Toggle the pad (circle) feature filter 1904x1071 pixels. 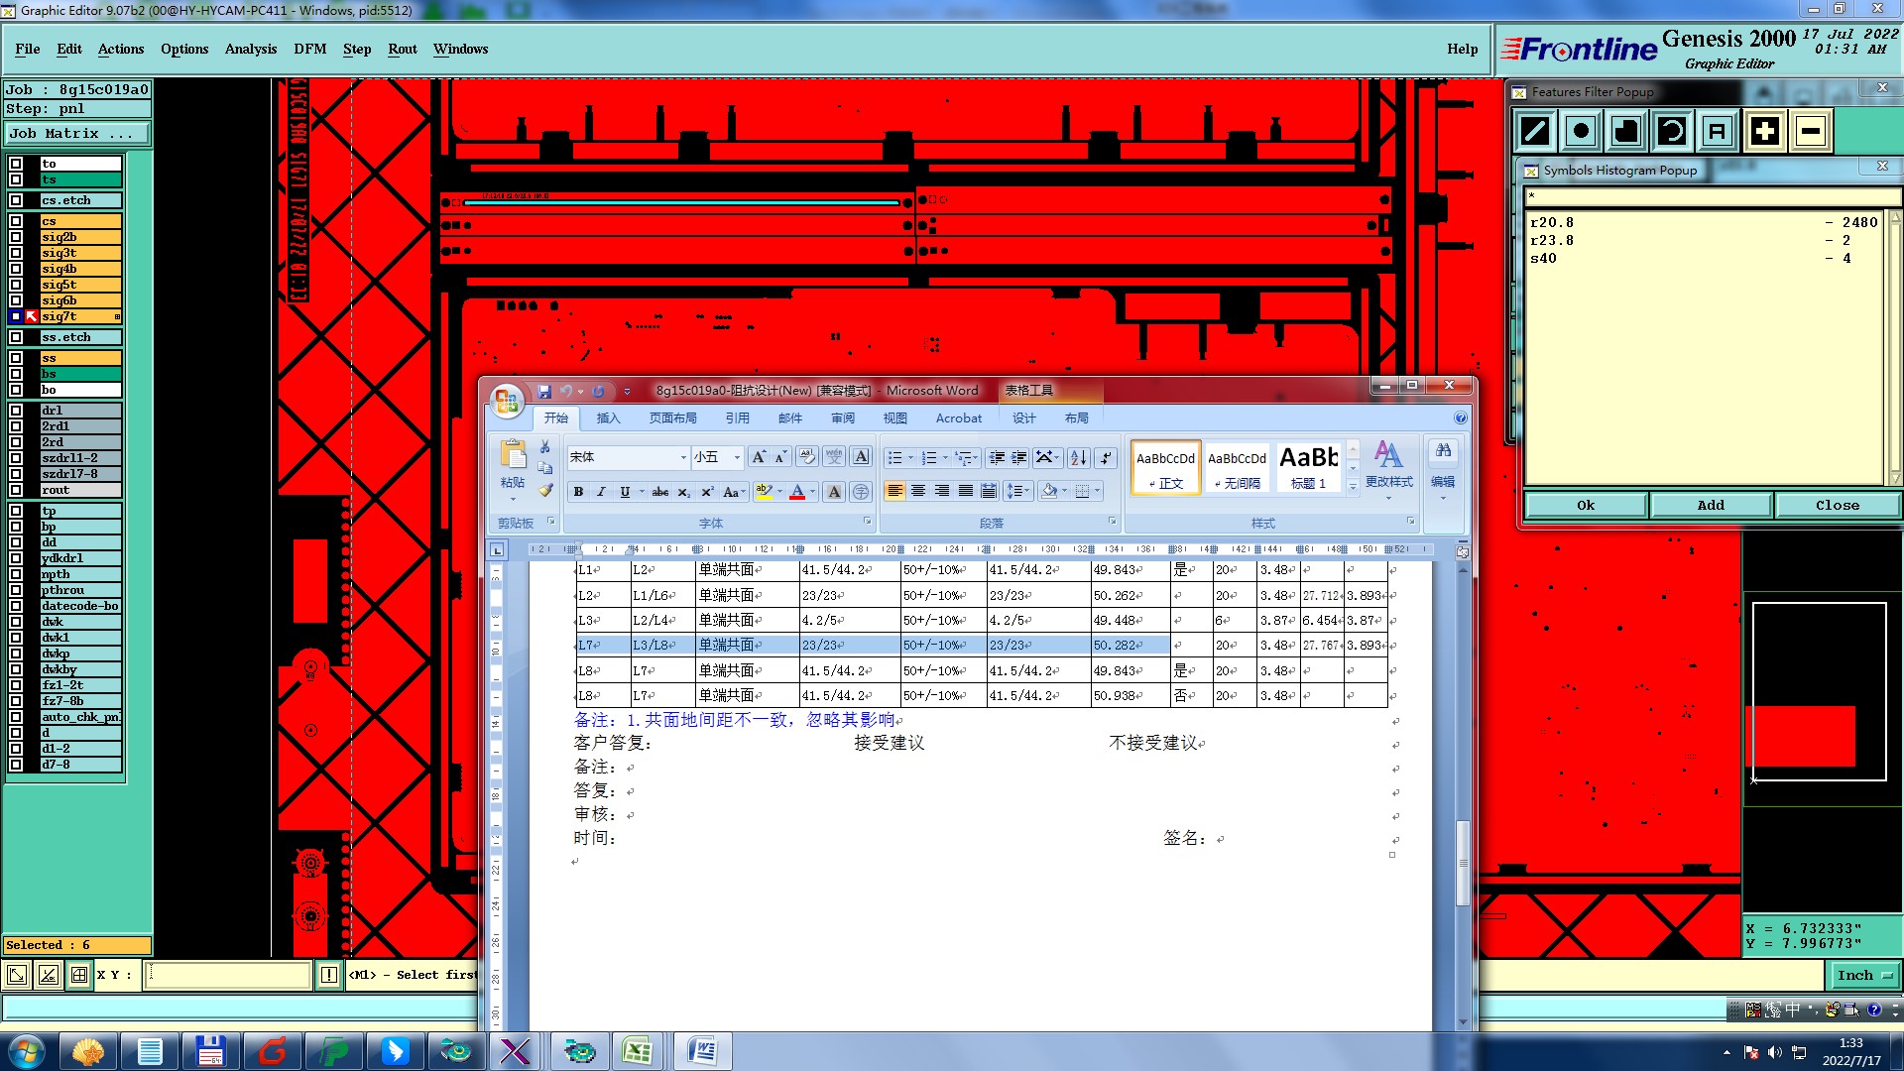point(1581,131)
